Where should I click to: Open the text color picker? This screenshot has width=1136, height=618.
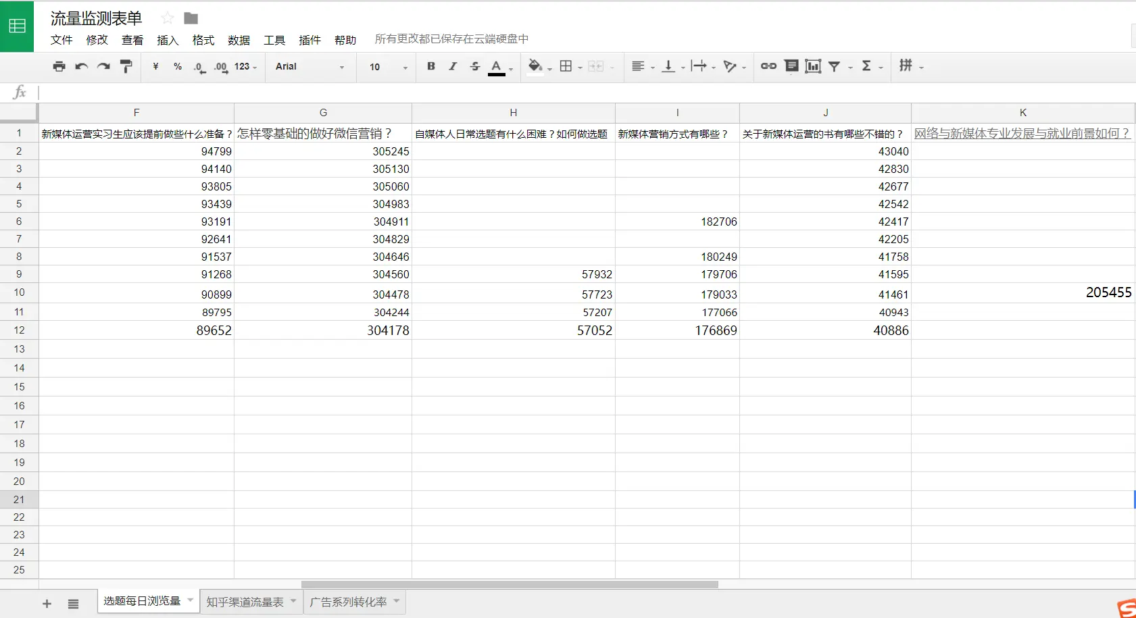tap(497, 67)
